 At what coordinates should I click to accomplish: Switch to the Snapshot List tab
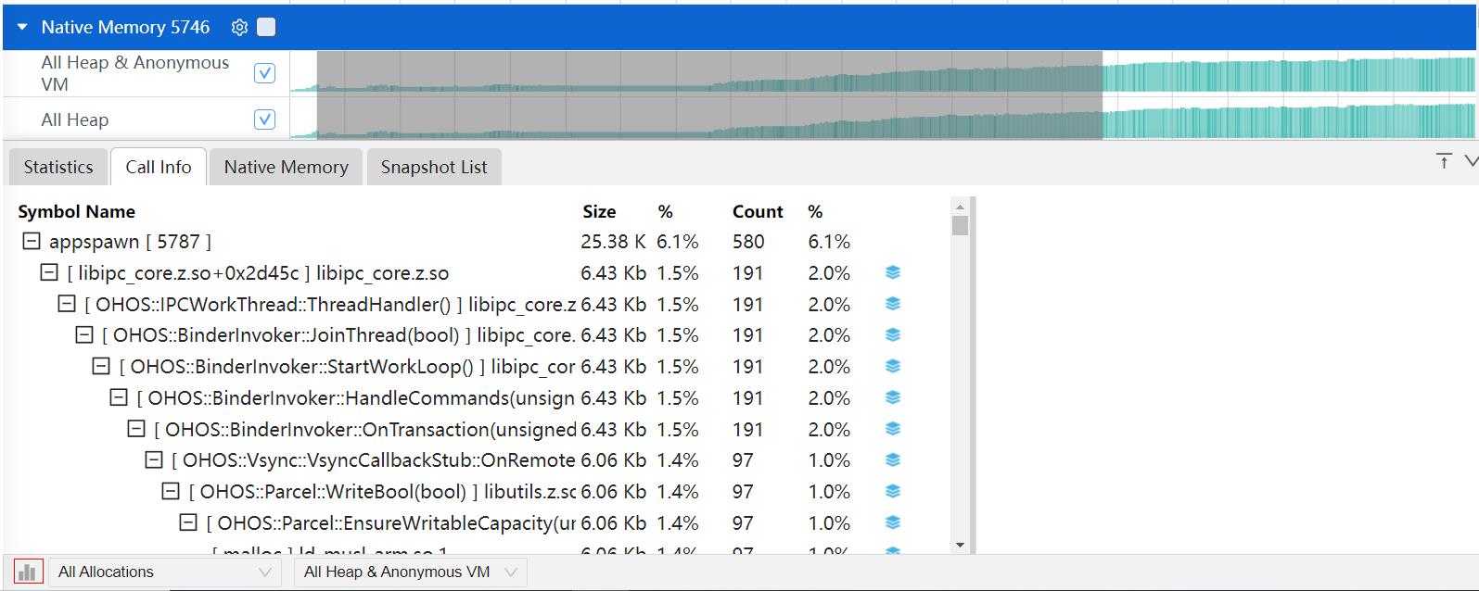[x=433, y=167]
